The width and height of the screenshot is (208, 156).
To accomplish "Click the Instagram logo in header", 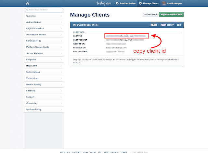I will (x=104, y=3).
